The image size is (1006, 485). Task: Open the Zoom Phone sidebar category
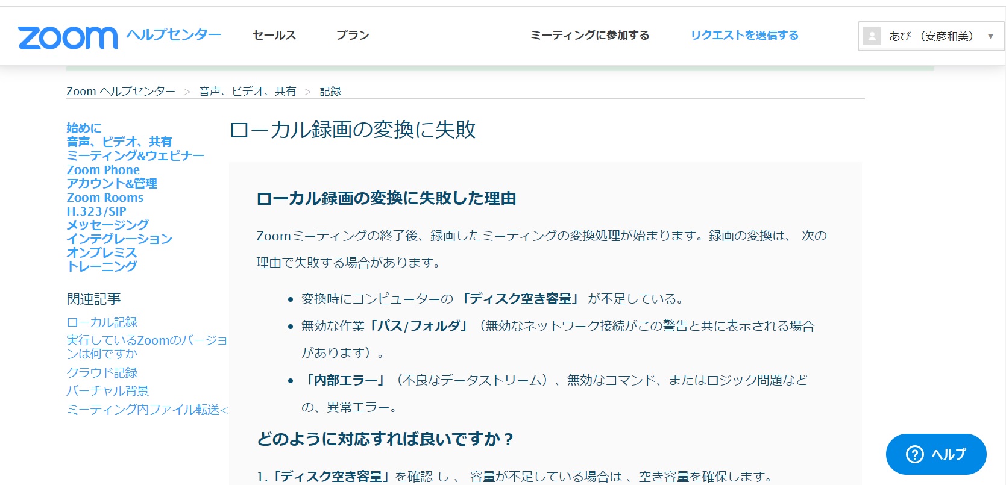coord(103,170)
